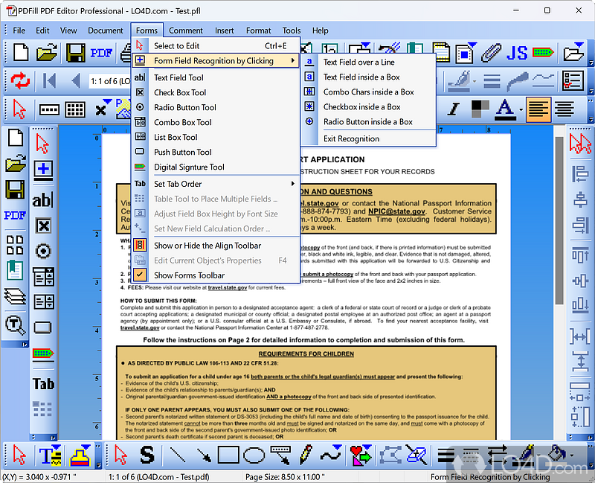This screenshot has width=595, height=483.
Task: Open the Document menu
Action: point(106,31)
